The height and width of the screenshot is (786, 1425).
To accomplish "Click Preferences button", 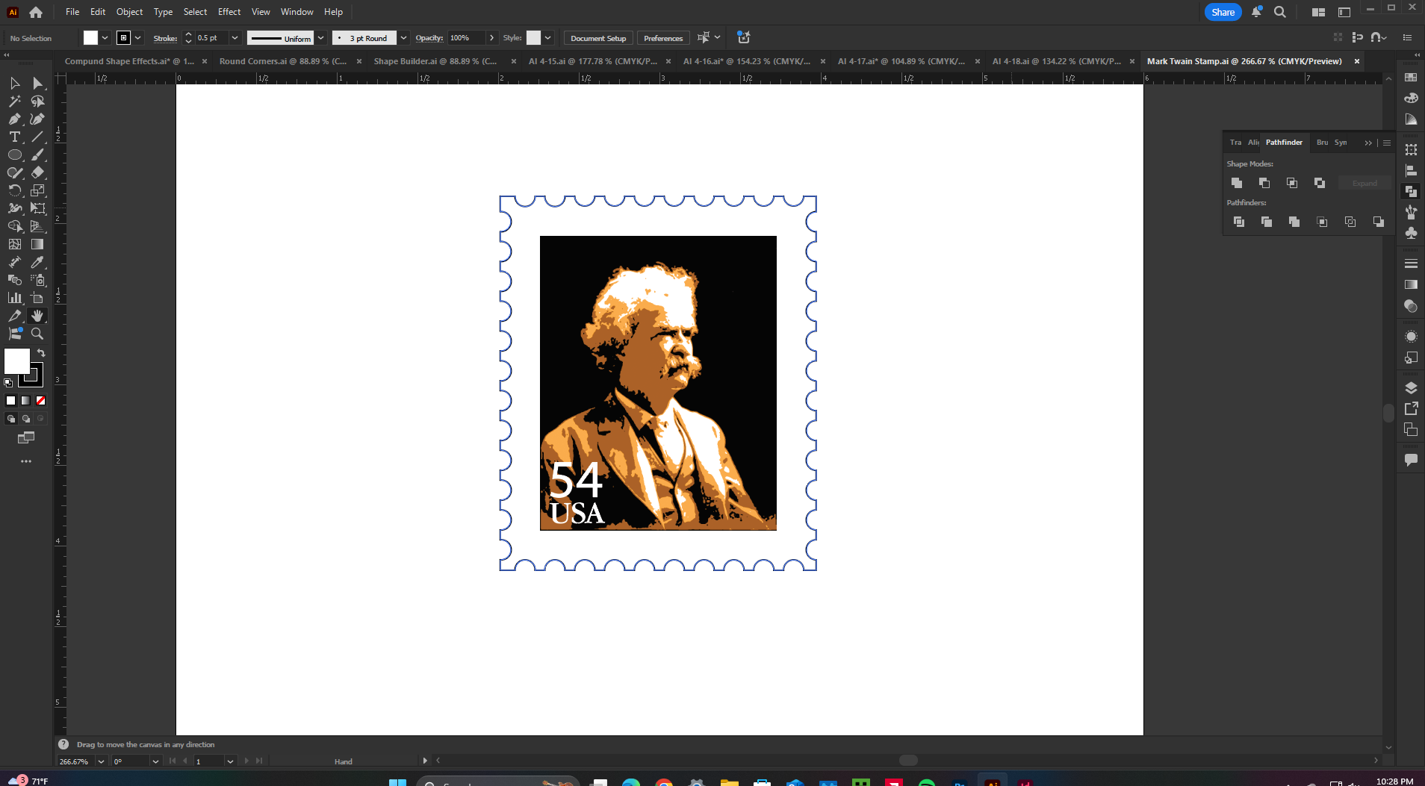I will click(663, 38).
